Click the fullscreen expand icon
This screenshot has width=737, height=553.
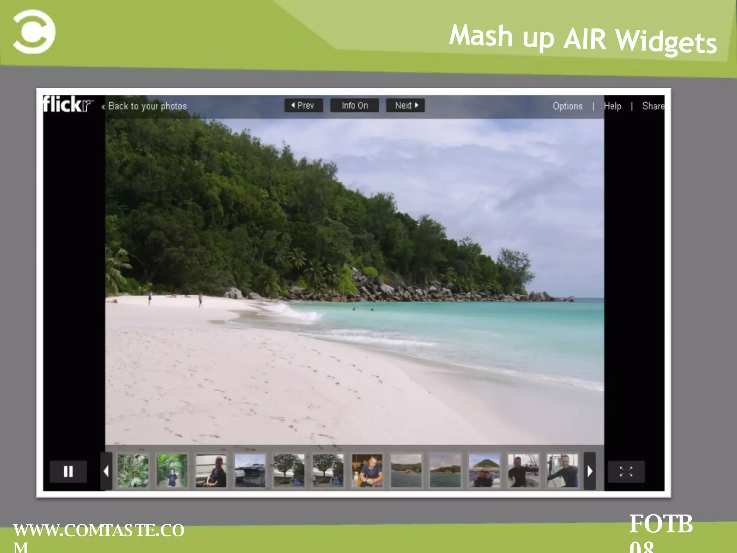click(626, 471)
